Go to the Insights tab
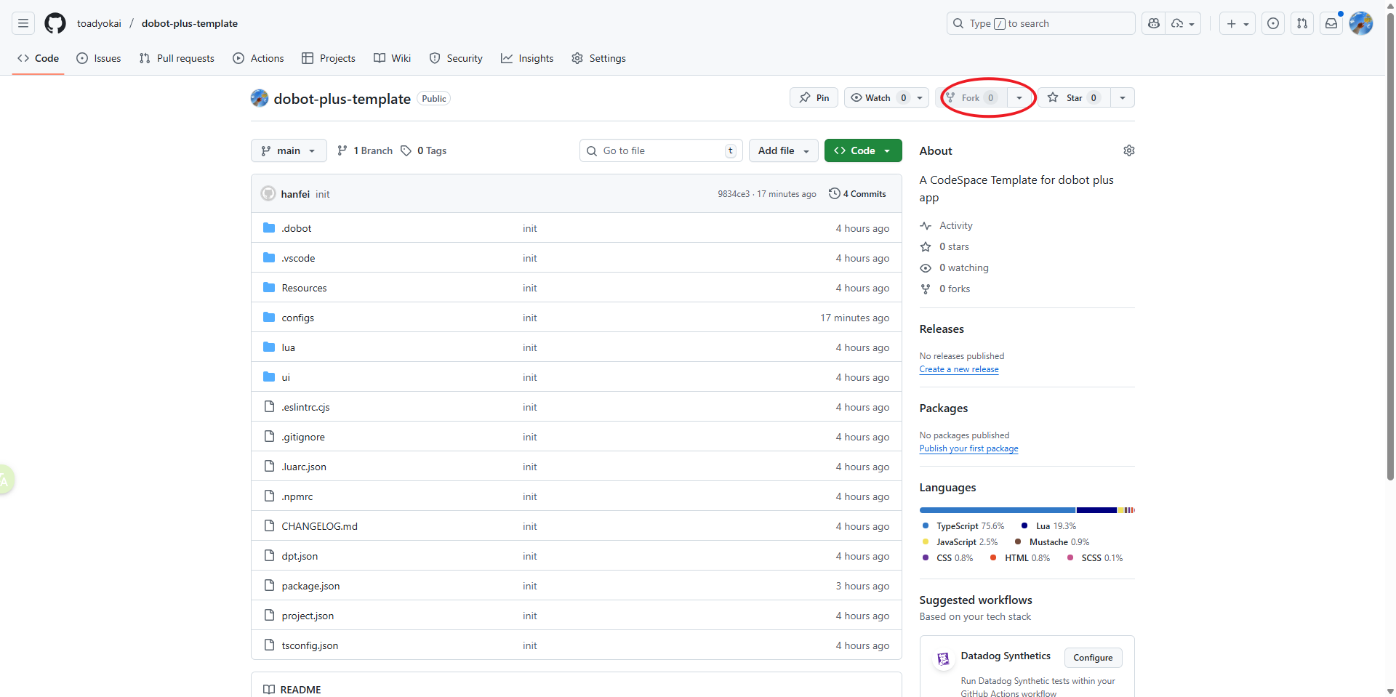1396x697 pixels. coord(527,58)
